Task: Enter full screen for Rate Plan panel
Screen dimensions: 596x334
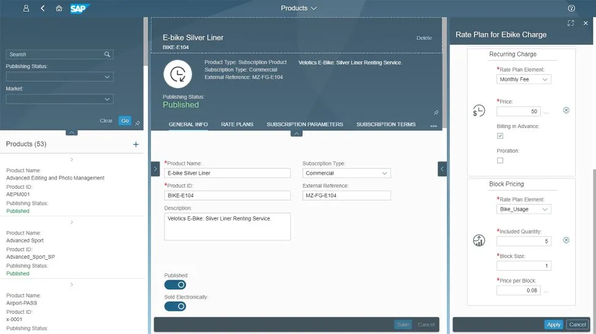Action: pyautogui.click(x=571, y=23)
